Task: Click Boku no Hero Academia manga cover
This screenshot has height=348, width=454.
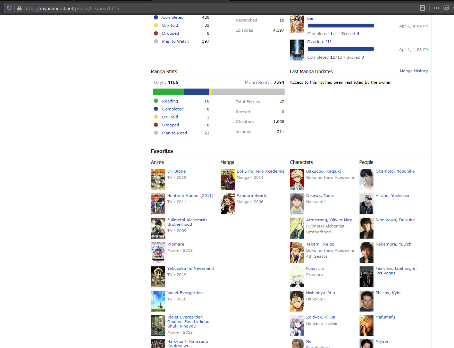Action: pos(228,180)
